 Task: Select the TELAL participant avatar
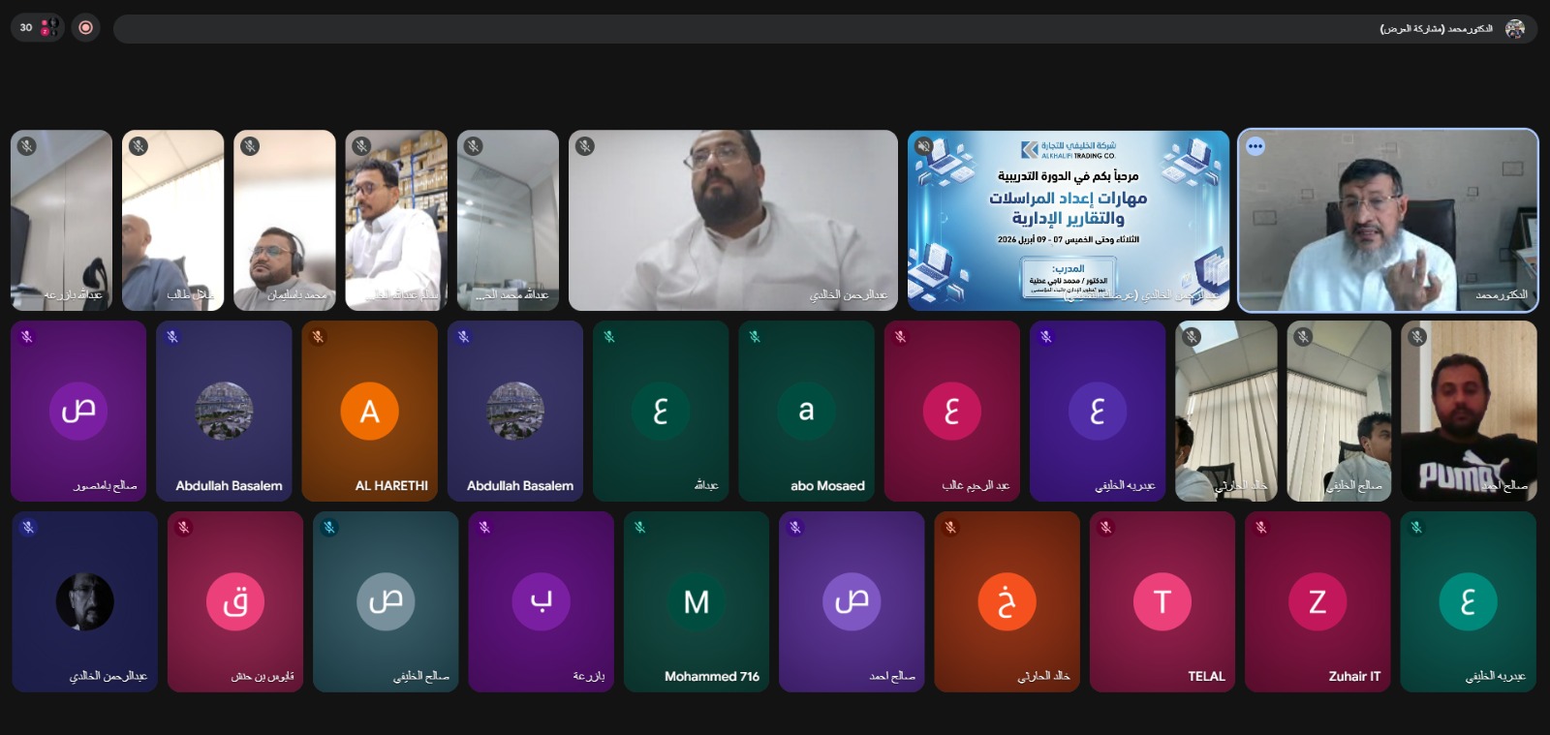tap(1162, 601)
